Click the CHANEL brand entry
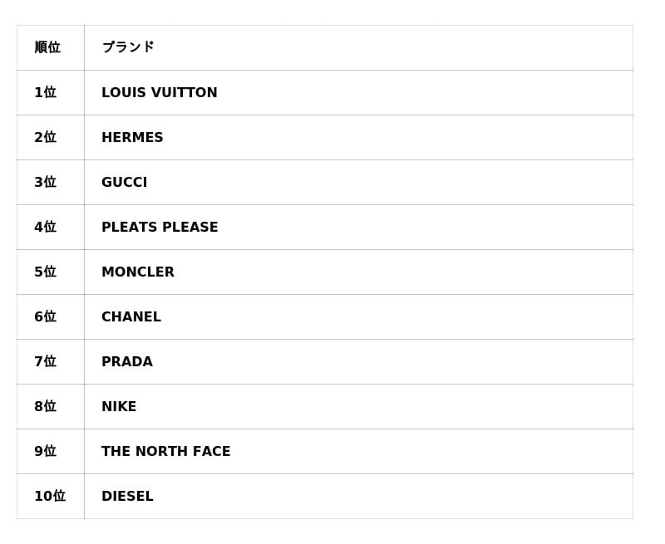Viewport: 665px width, 544px height. (x=131, y=317)
